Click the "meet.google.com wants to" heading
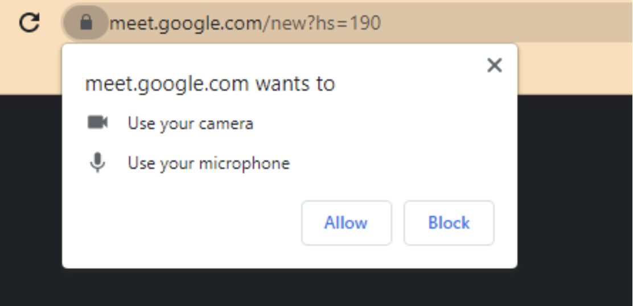Viewport: 633px width, 306px height. [x=209, y=84]
